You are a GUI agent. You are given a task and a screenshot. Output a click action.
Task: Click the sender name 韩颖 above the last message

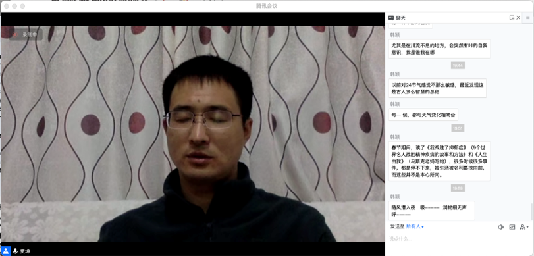pos(395,196)
